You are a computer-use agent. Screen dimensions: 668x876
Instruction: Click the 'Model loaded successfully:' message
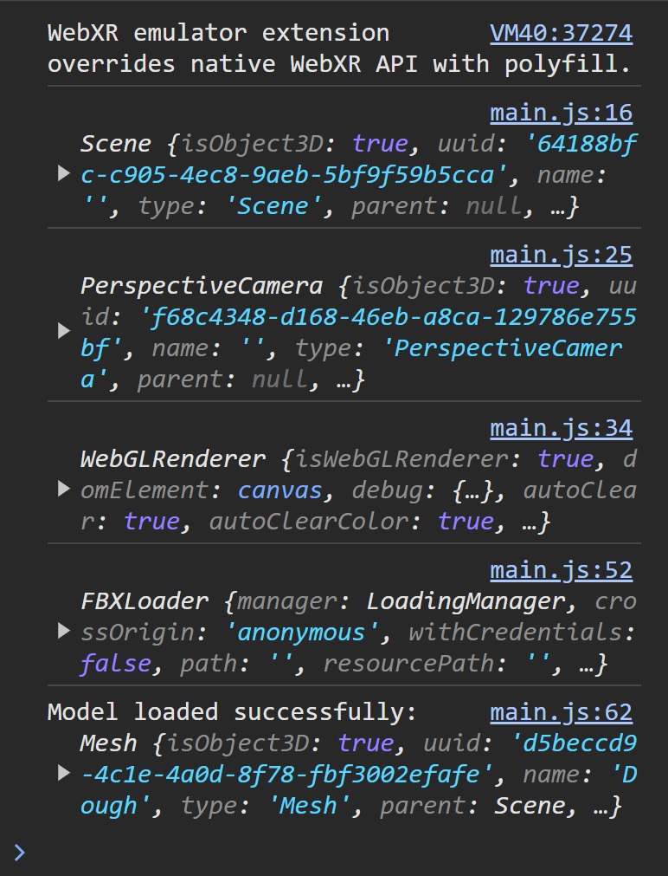[232, 712]
